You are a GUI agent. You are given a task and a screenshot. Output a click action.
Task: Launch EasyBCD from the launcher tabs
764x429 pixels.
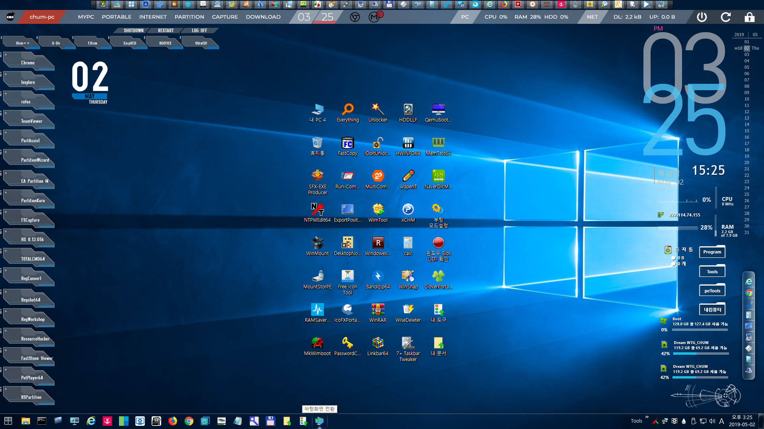pyautogui.click(x=130, y=43)
